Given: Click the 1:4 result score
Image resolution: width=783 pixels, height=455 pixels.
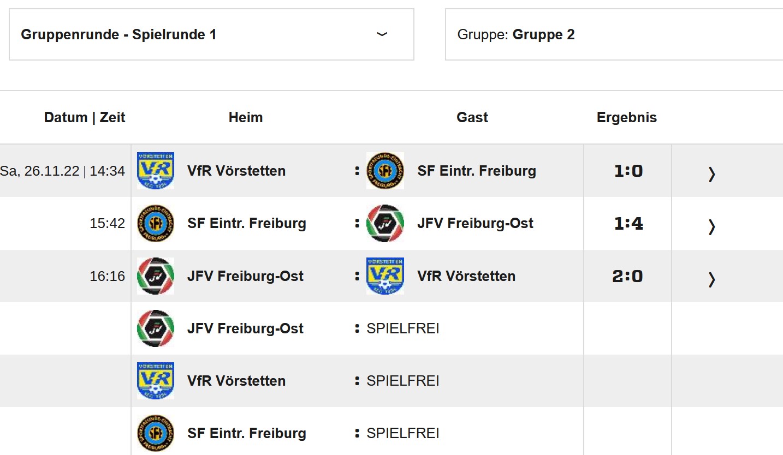Looking at the screenshot, I should (x=628, y=224).
